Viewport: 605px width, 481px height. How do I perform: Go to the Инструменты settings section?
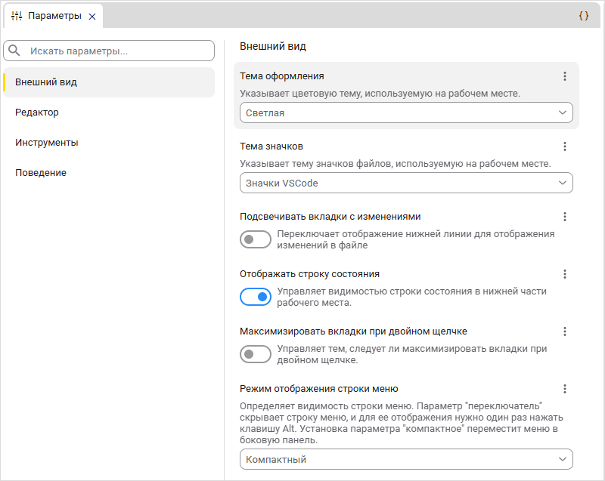coord(47,143)
